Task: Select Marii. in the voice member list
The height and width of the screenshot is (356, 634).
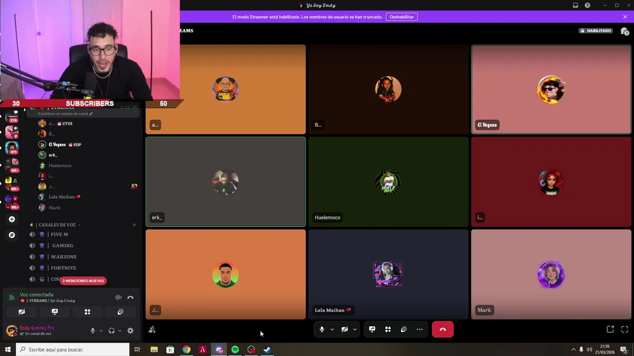Action: 88,208
